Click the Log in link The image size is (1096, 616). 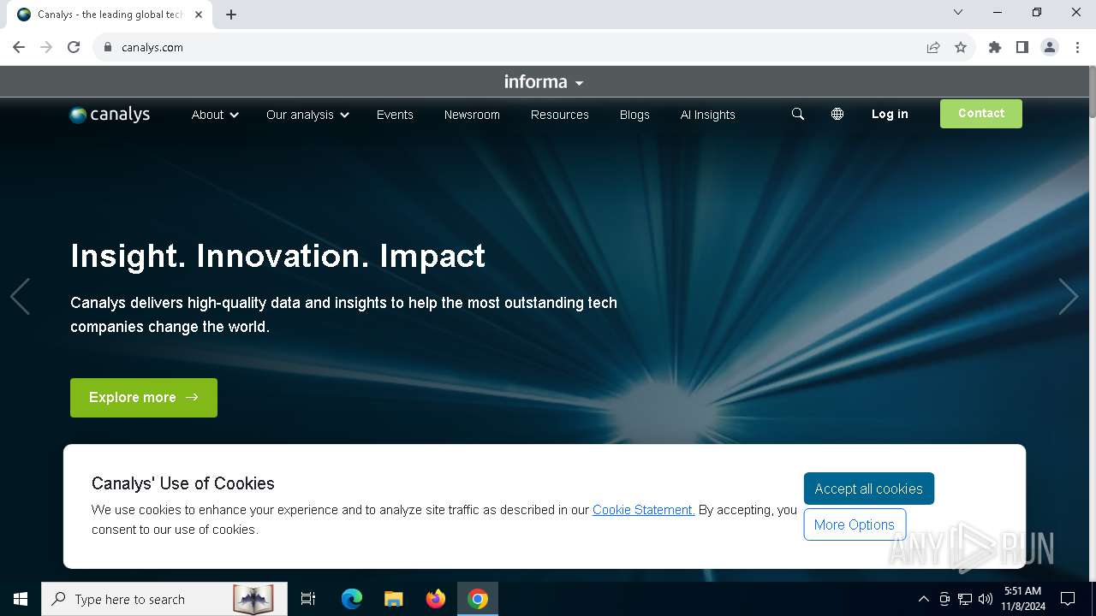click(890, 114)
